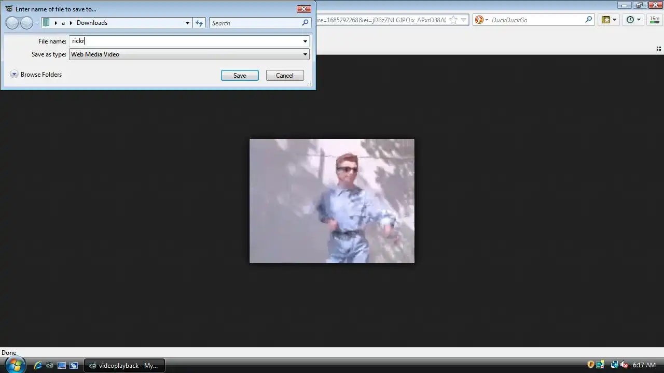Click the arrow before 'a' in the breadcrumb
664x373 pixels.
56,23
